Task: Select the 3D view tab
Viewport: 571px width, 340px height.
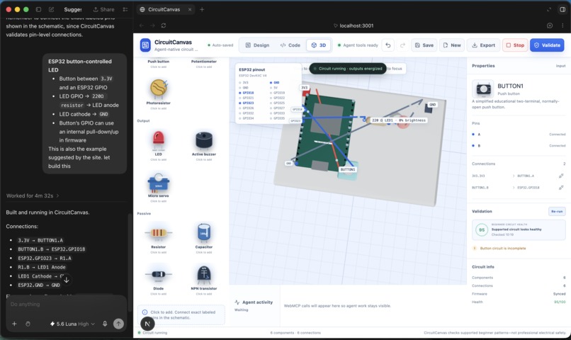Action: pyautogui.click(x=318, y=45)
